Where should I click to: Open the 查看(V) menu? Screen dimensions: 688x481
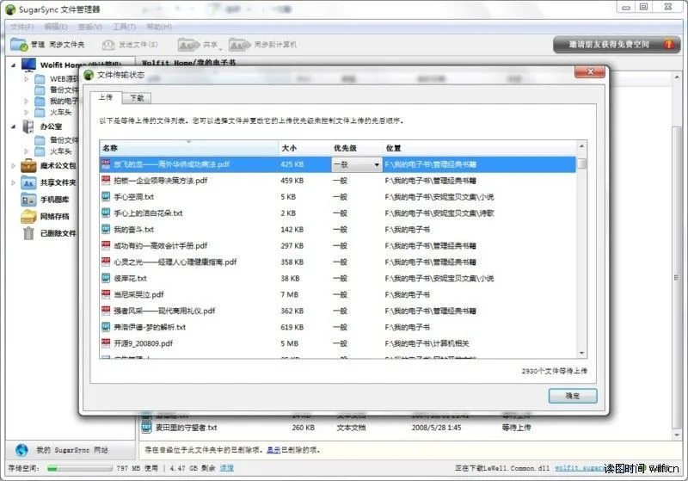[90, 27]
